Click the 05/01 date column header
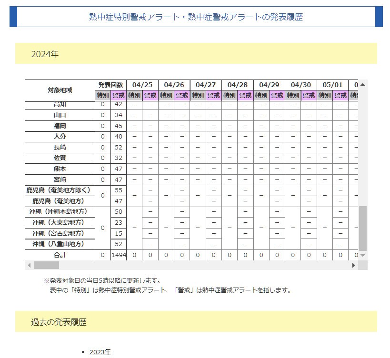This screenshot has width=390, height=358. click(332, 85)
